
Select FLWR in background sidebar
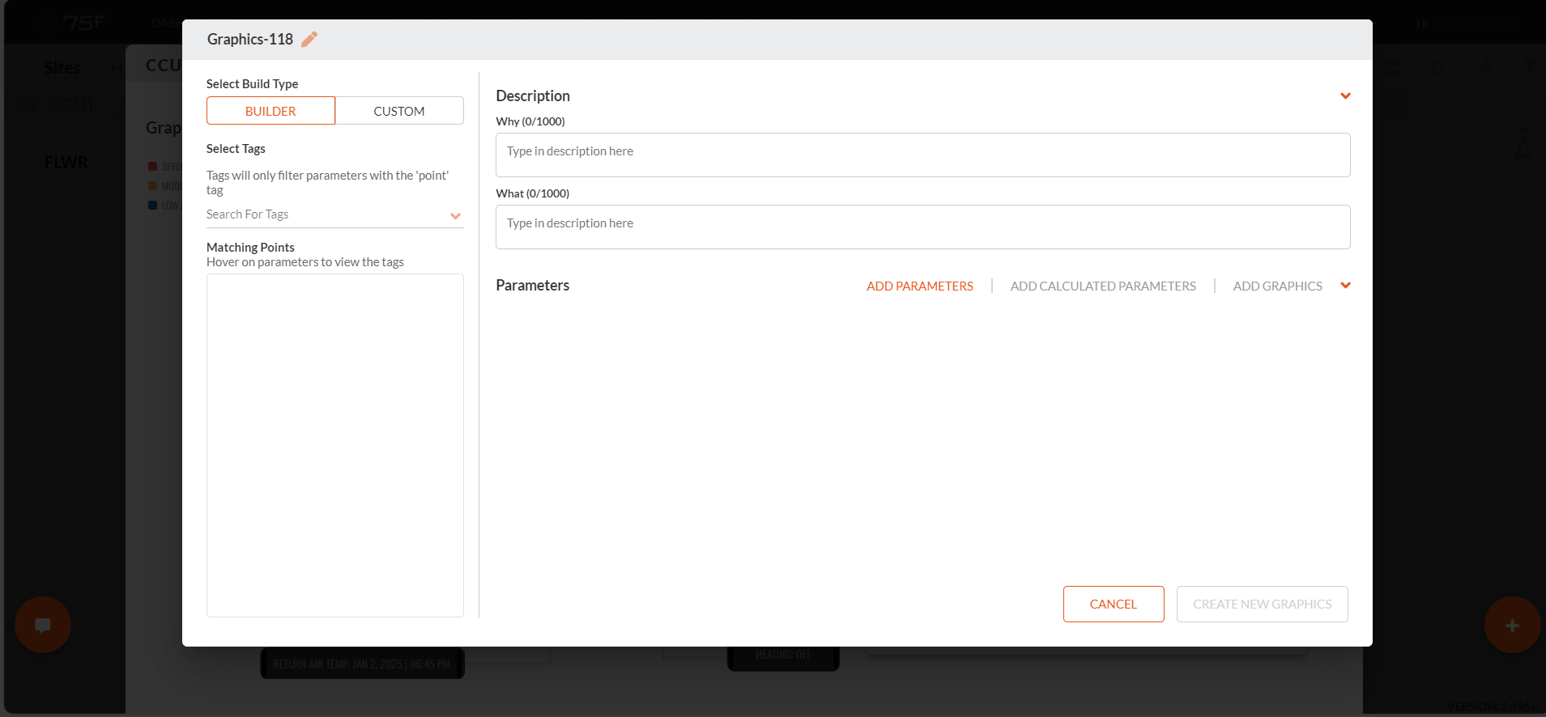[x=66, y=163]
